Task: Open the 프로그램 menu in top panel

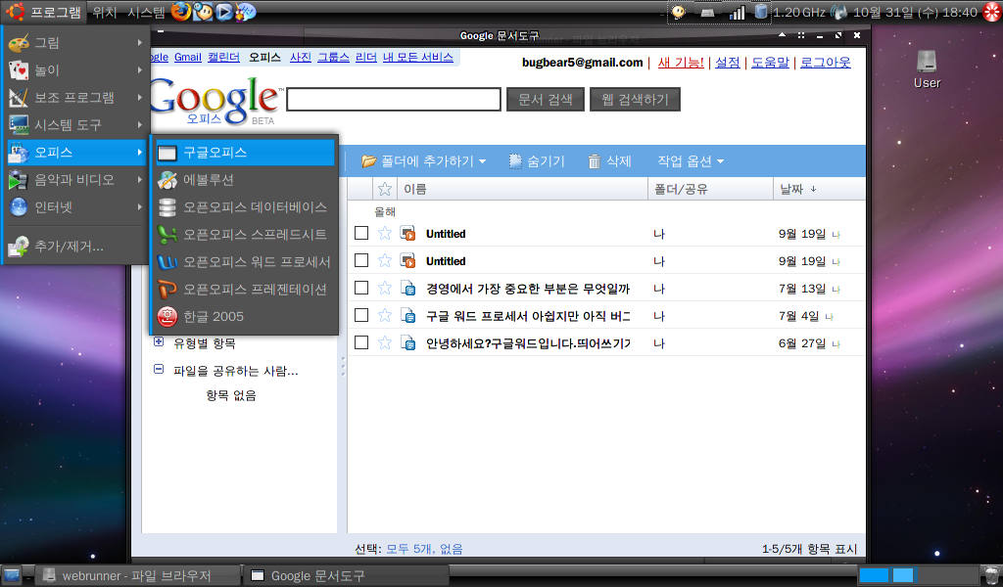Action: coord(45,12)
